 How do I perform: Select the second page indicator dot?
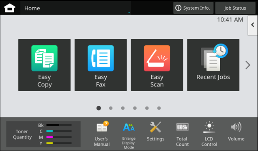[111, 108]
